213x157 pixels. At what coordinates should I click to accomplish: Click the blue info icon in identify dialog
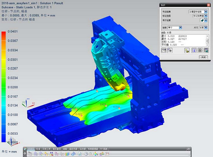tap(194, 51)
